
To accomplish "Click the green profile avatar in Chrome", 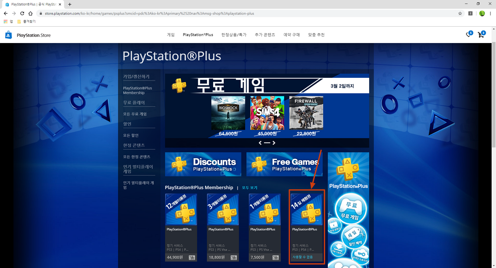I will pos(482,13).
